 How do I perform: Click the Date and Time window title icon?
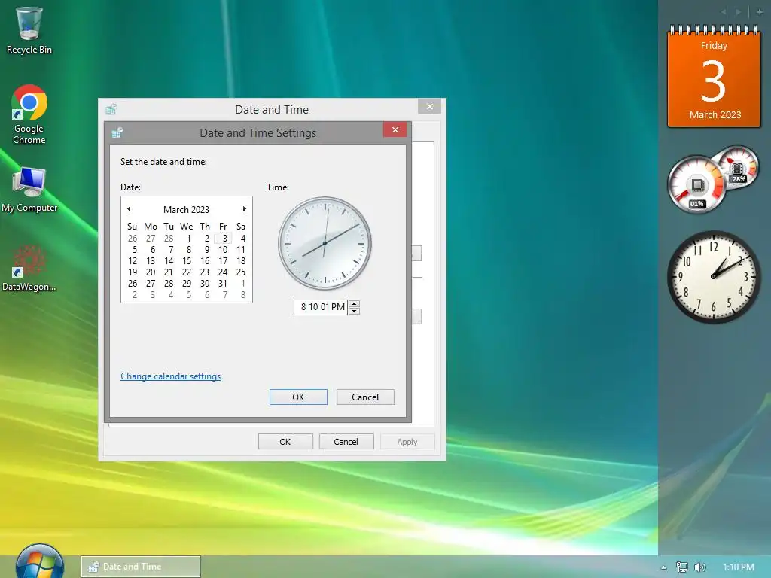(x=111, y=109)
